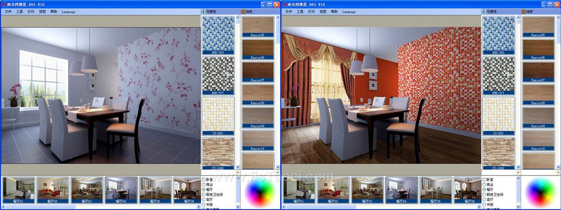Choose CS-022 cream mosaic in right window
Image resolution: width=561 pixels, height=210 pixels.
point(498,116)
